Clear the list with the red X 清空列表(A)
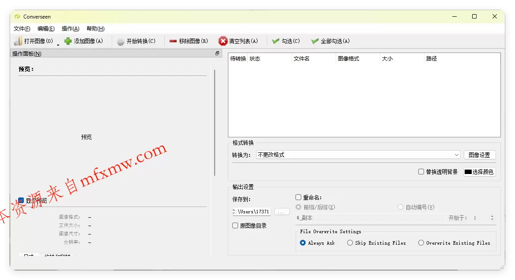This screenshot has width=515, height=280. (x=239, y=42)
